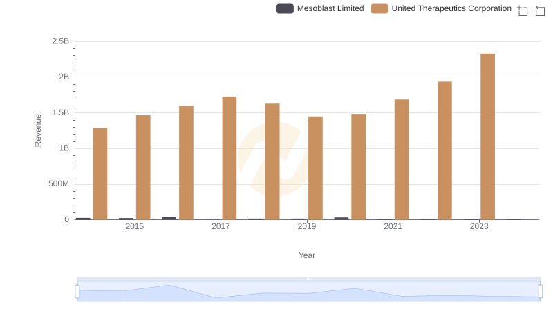The width and height of the screenshot is (553, 318).
Task: Click the zoom slider area chart preview
Action: [308, 292]
